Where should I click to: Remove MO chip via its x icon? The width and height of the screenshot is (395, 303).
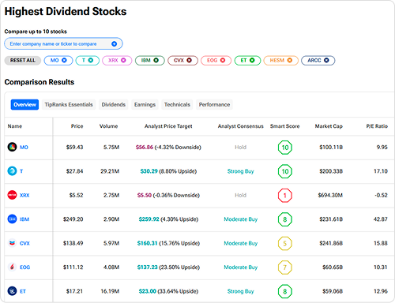[x=64, y=60]
